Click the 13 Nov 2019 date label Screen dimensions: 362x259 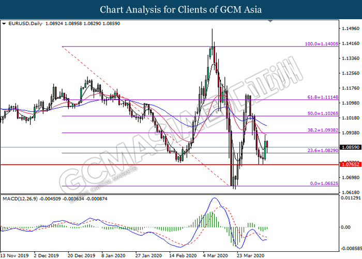click(14, 255)
